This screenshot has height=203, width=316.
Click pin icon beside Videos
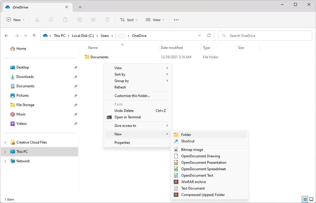[76, 124]
